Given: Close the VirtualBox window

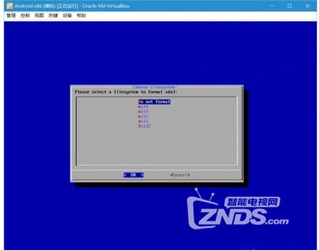Looking at the screenshot, I should click(307, 6).
